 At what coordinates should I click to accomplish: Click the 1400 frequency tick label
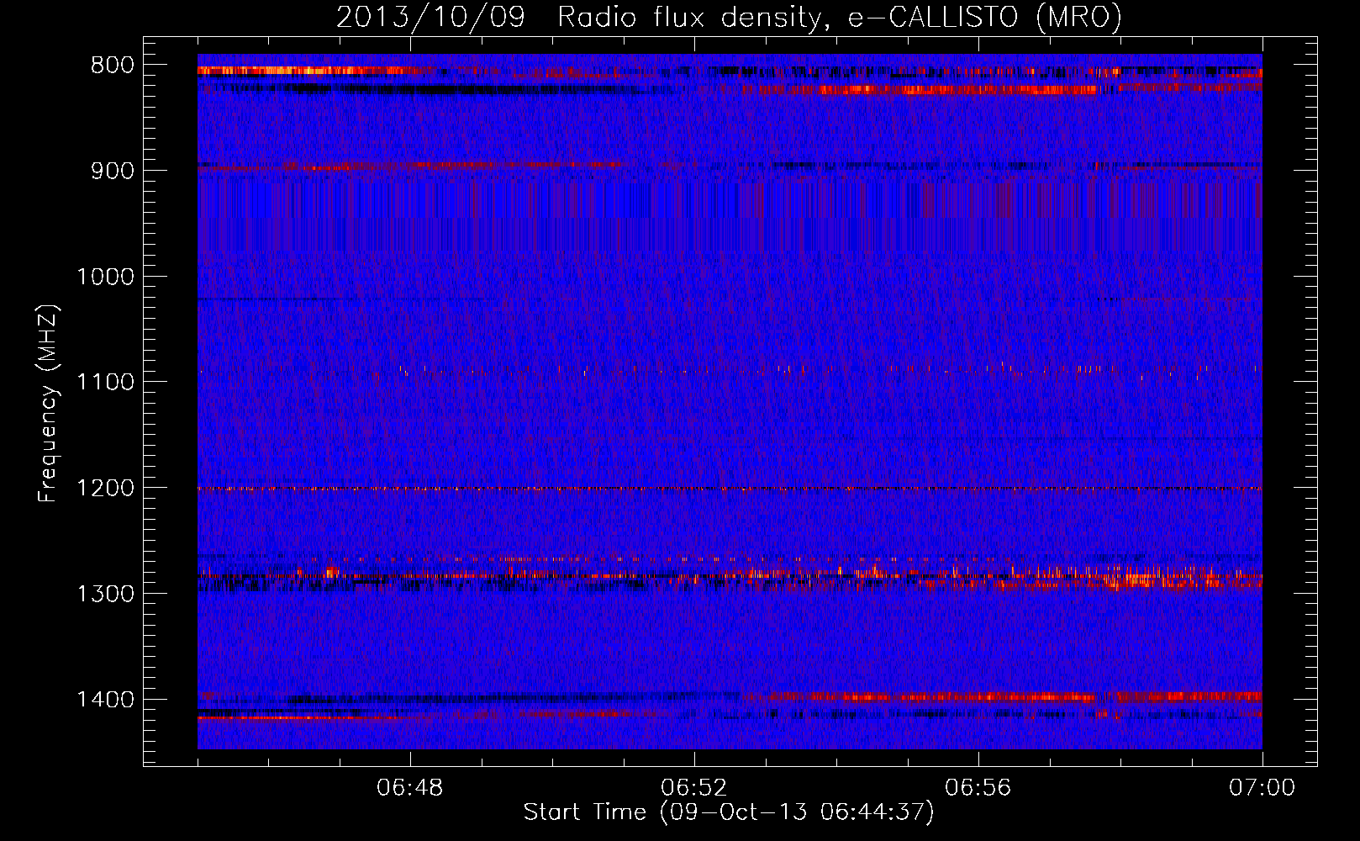105,700
